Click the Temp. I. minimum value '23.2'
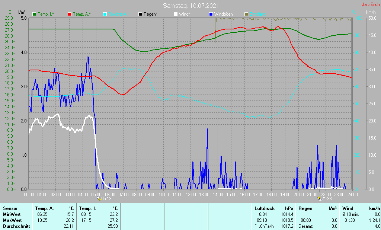This screenshot has height=230, width=381. (114, 214)
